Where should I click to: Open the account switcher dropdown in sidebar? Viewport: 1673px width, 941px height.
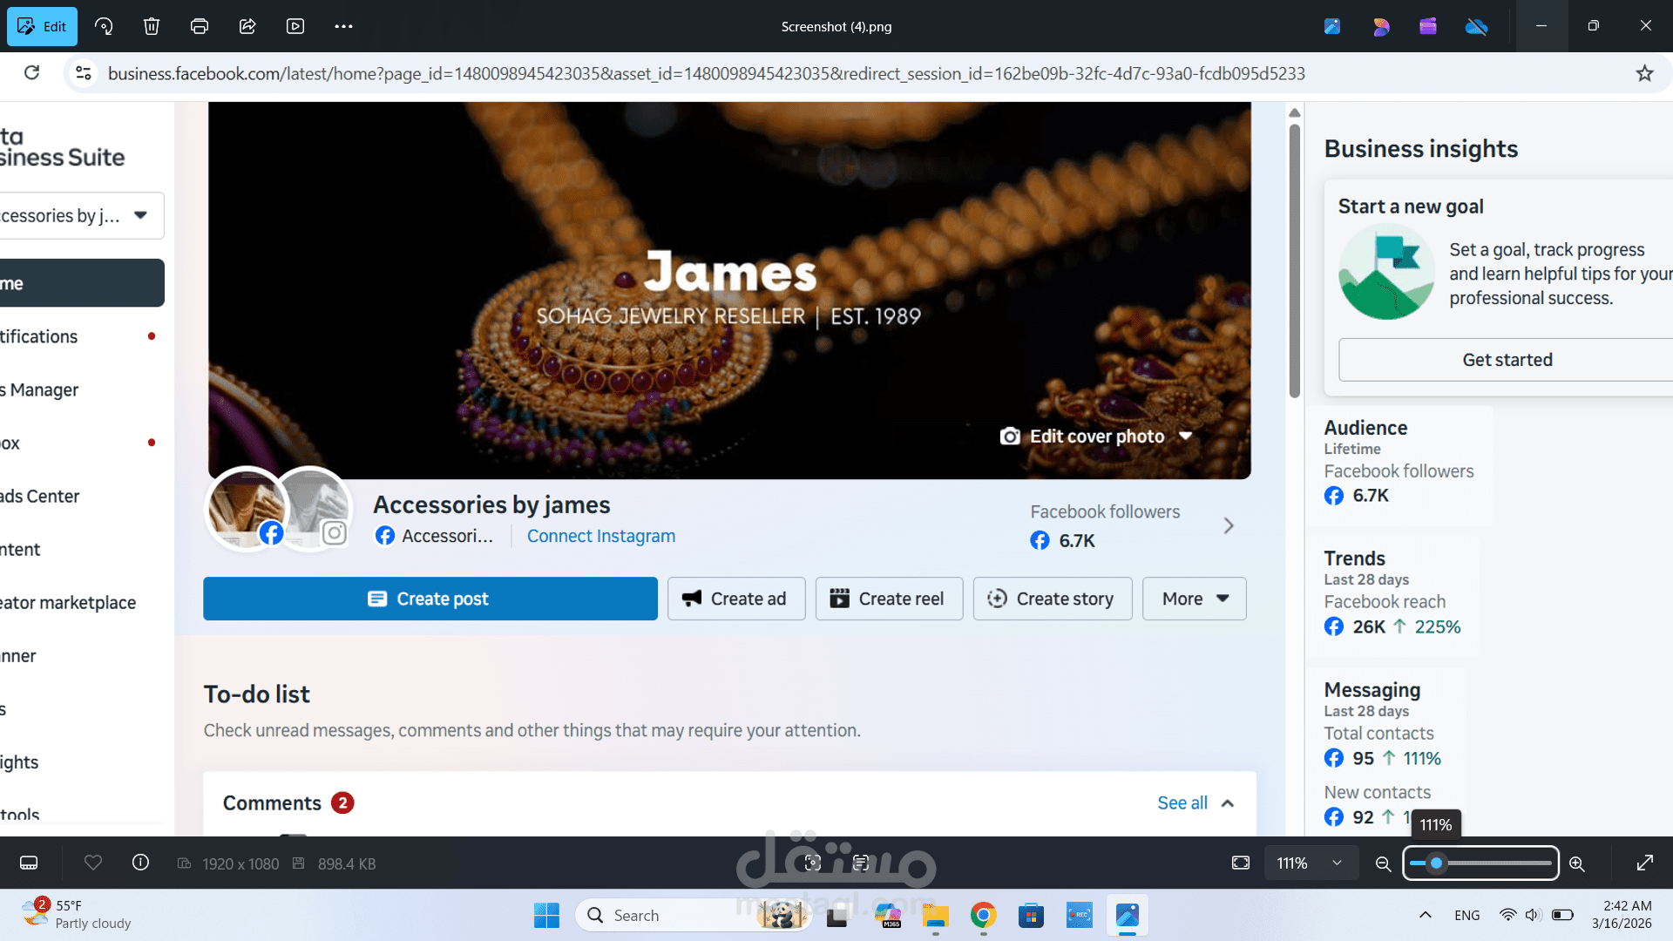(x=82, y=215)
